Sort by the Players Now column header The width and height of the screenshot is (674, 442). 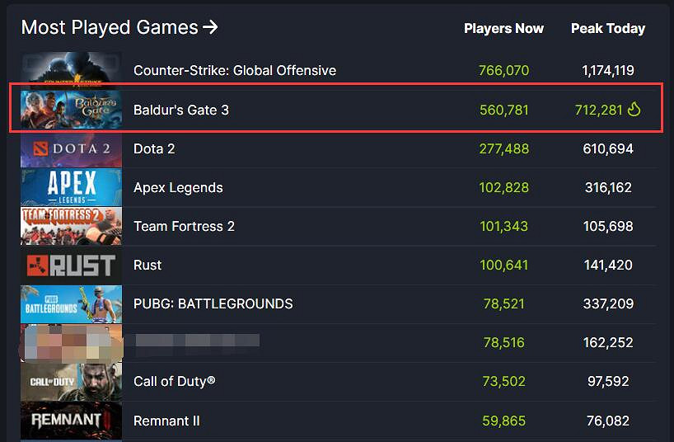(503, 28)
